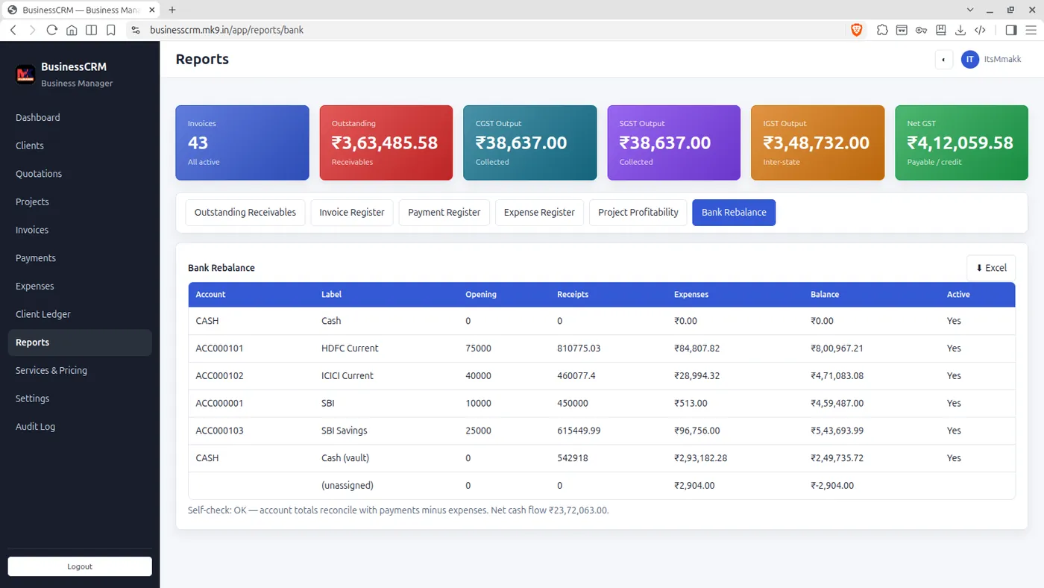This screenshot has height=588, width=1044.
Task: Open Quotations from the sidebar
Action: coord(80,174)
